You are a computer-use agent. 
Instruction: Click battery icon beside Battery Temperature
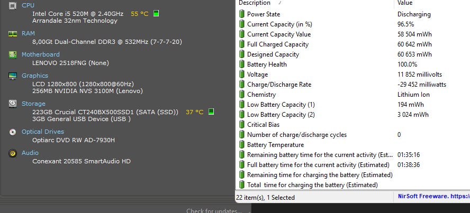(x=241, y=145)
